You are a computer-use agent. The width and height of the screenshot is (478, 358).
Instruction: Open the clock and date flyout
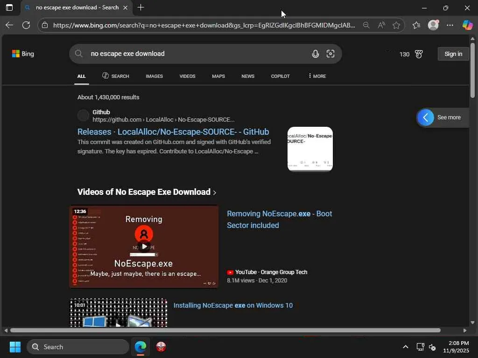456,347
